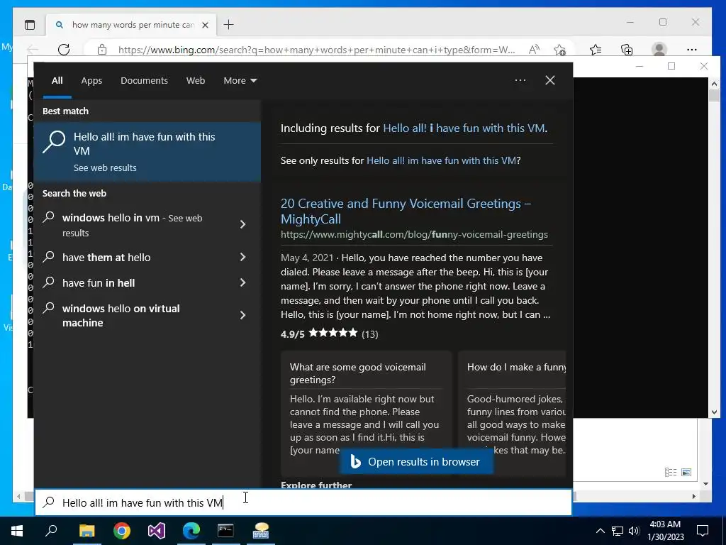The width and height of the screenshot is (726, 545).
Task: Toggle Read aloud in Edge address bar
Action: pos(534,50)
